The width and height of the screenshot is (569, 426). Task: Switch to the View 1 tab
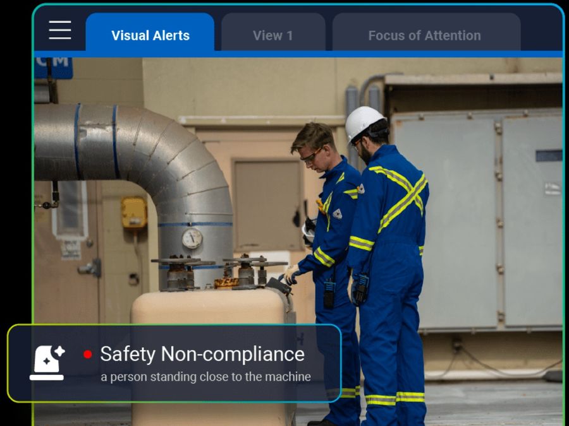click(273, 35)
